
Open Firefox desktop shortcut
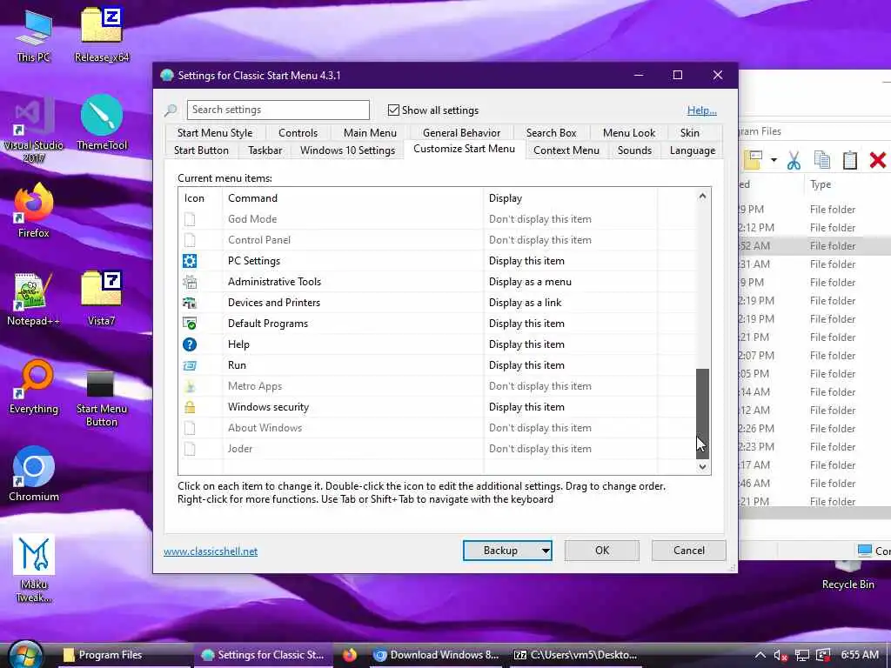pos(34,210)
